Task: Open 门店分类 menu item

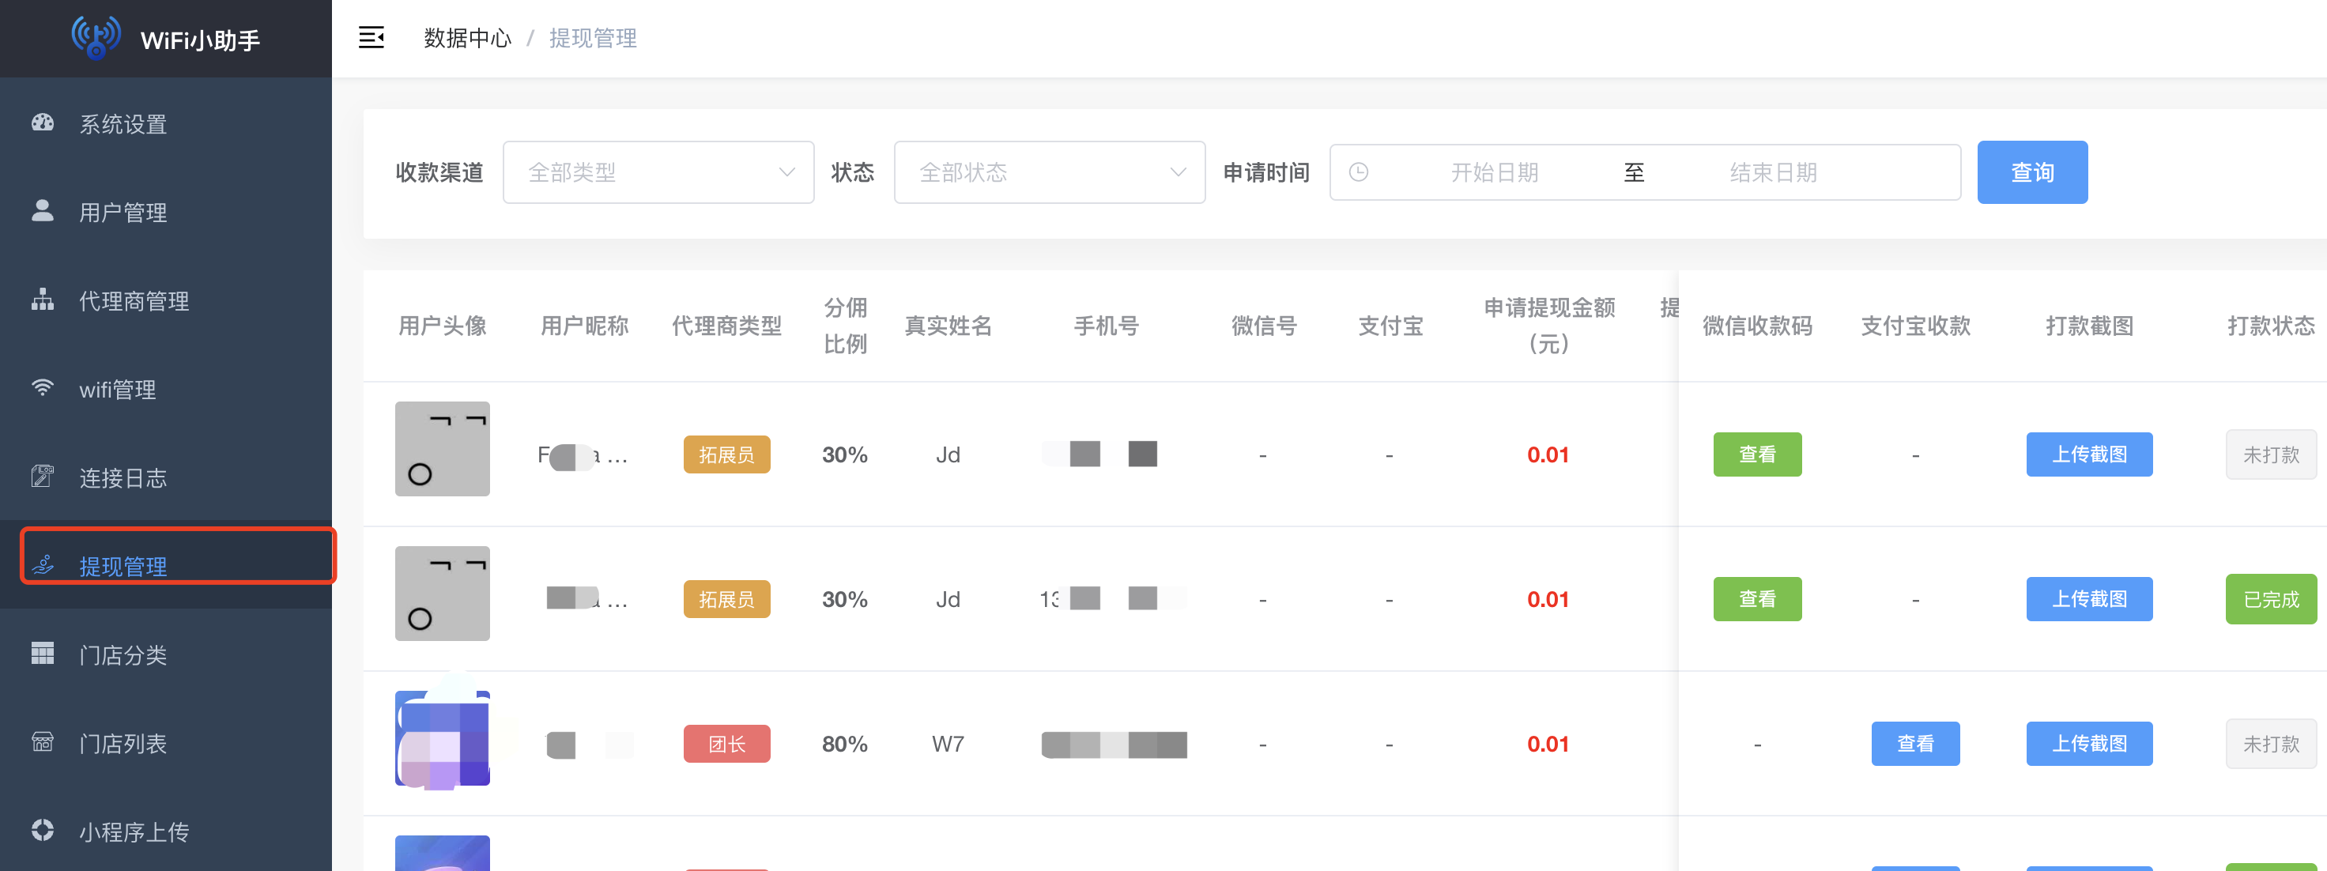Action: [x=166, y=654]
